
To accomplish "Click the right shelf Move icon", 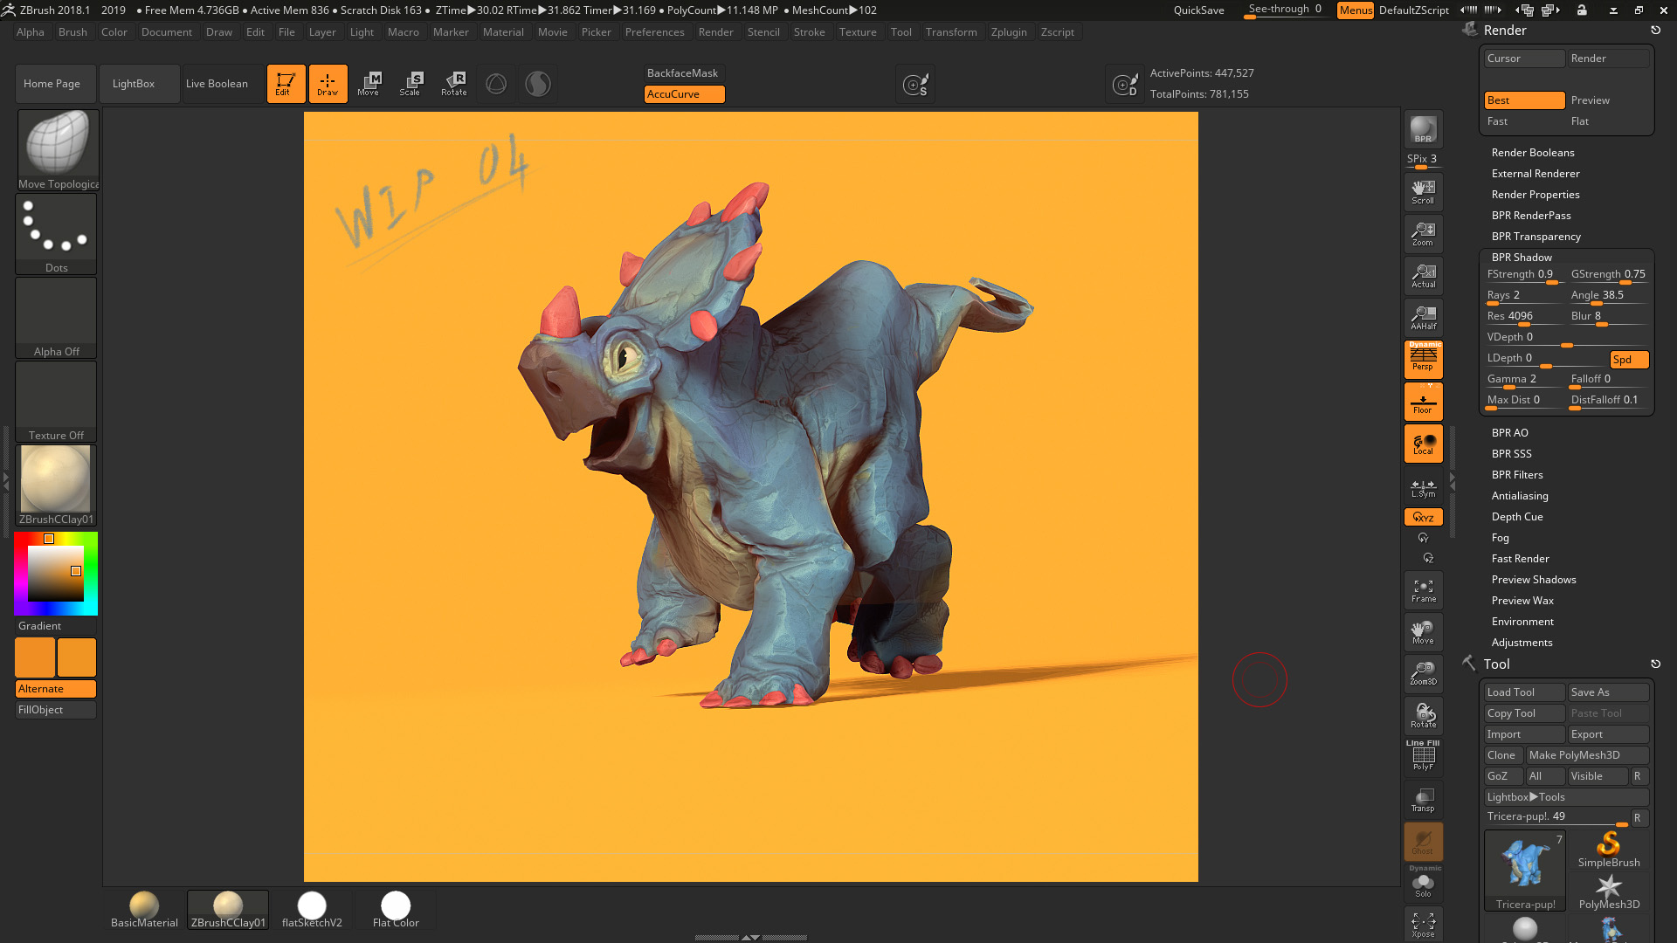I will (1423, 632).
